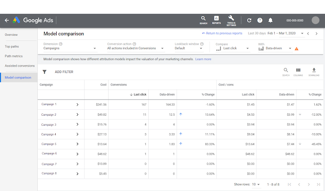Click the previous page pagination arrow

tap(299, 185)
